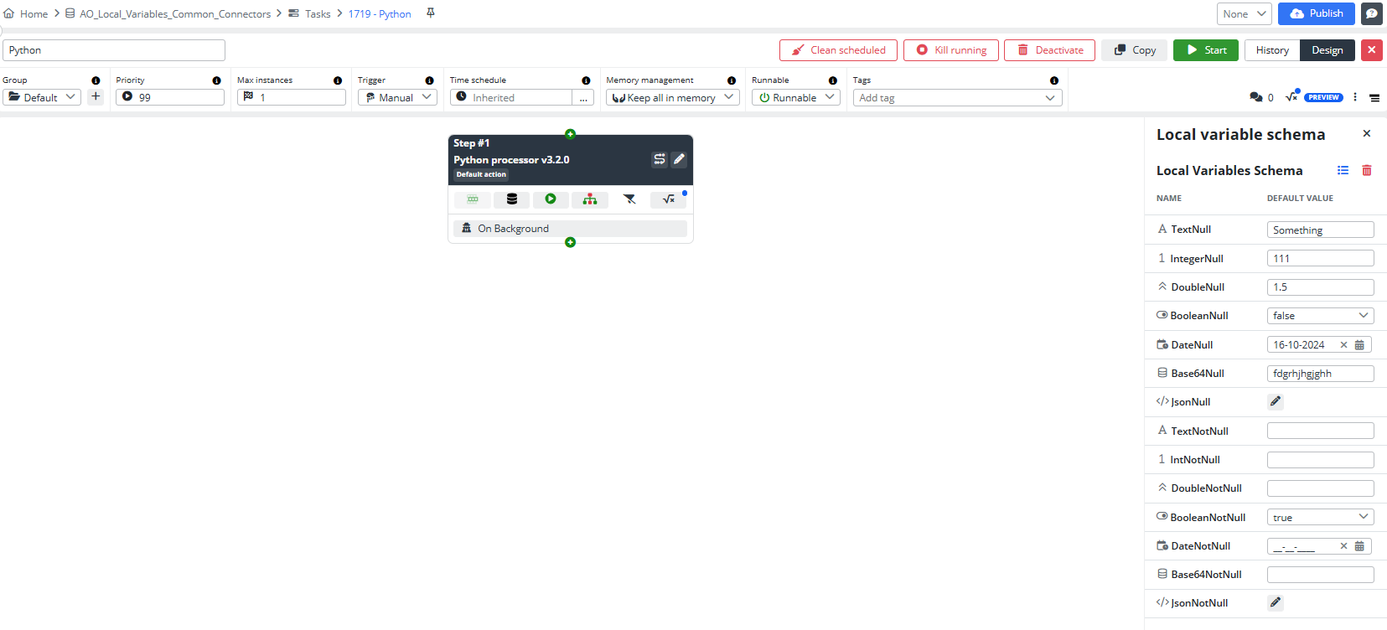This screenshot has width=1387, height=630.
Task: Click the database icon in Step #1
Action: [511, 199]
